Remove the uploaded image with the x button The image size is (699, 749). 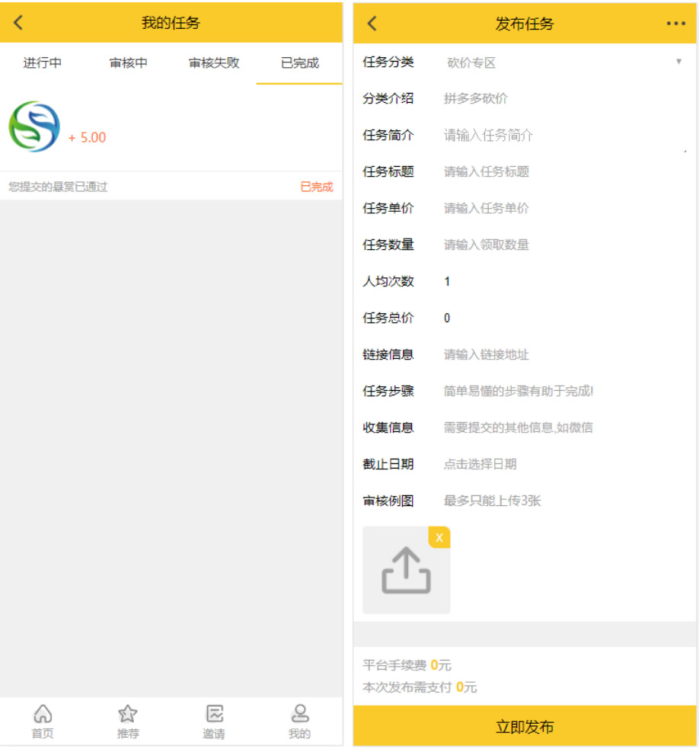tap(439, 537)
